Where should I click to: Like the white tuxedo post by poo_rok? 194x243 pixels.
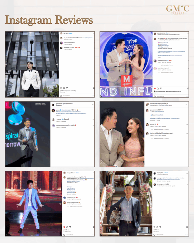61,88
